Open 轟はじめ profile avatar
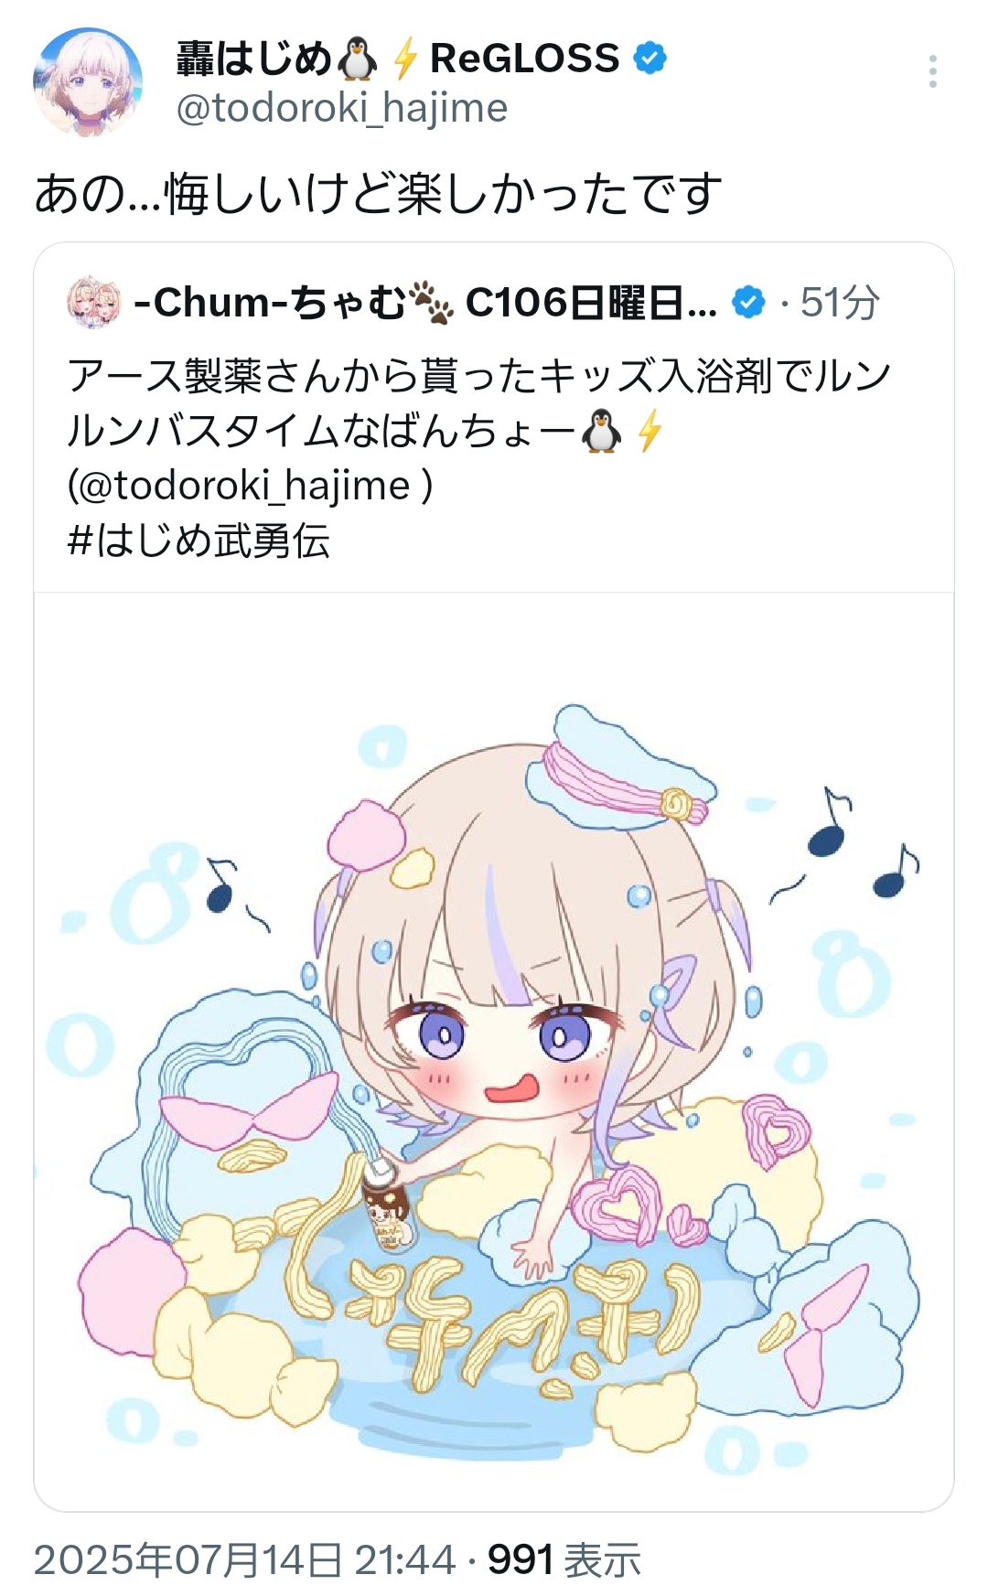 click(x=88, y=82)
